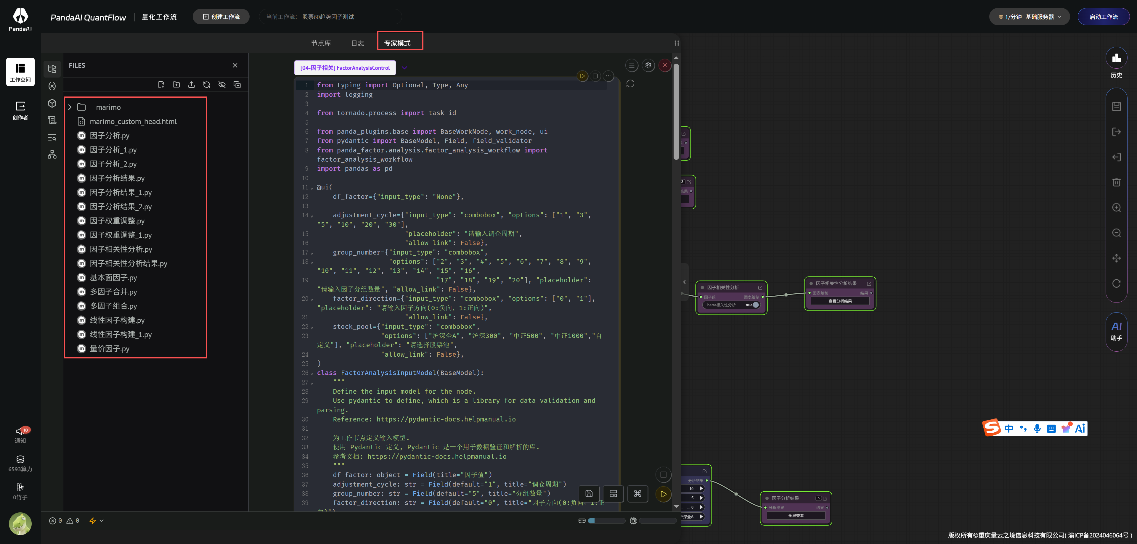The width and height of the screenshot is (1137, 544).
Task: Click 查看分析结果 on the 因子相关性分析结果 node
Action: tap(840, 301)
